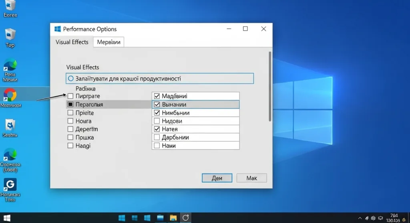Uncheck the Мадебнии checkbox
410x223 pixels.
pyautogui.click(x=157, y=96)
